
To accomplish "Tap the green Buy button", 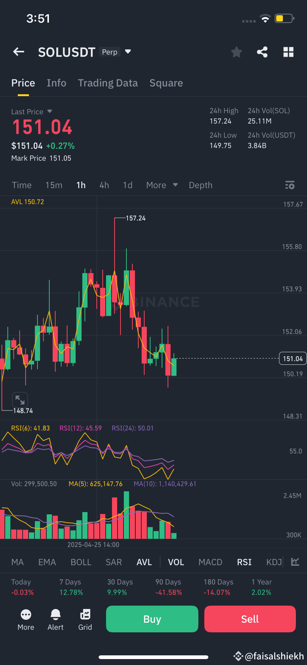I will point(152,619).
